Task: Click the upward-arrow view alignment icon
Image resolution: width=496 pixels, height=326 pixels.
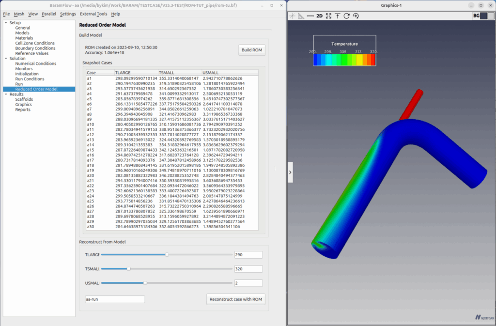Action: (338, 16)
